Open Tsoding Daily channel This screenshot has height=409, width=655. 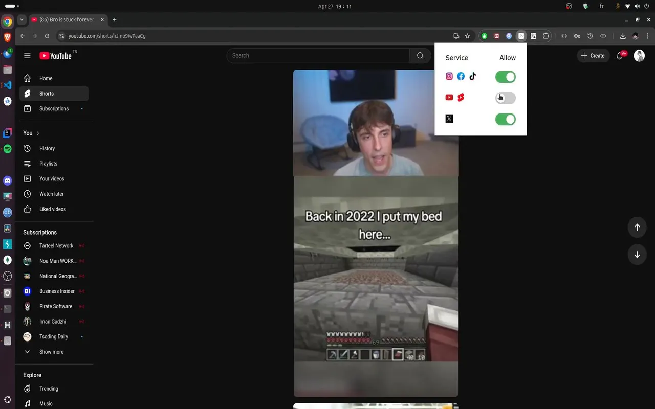point(54,337)
